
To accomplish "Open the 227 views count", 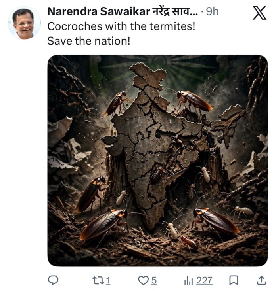I will coord(204,280).
